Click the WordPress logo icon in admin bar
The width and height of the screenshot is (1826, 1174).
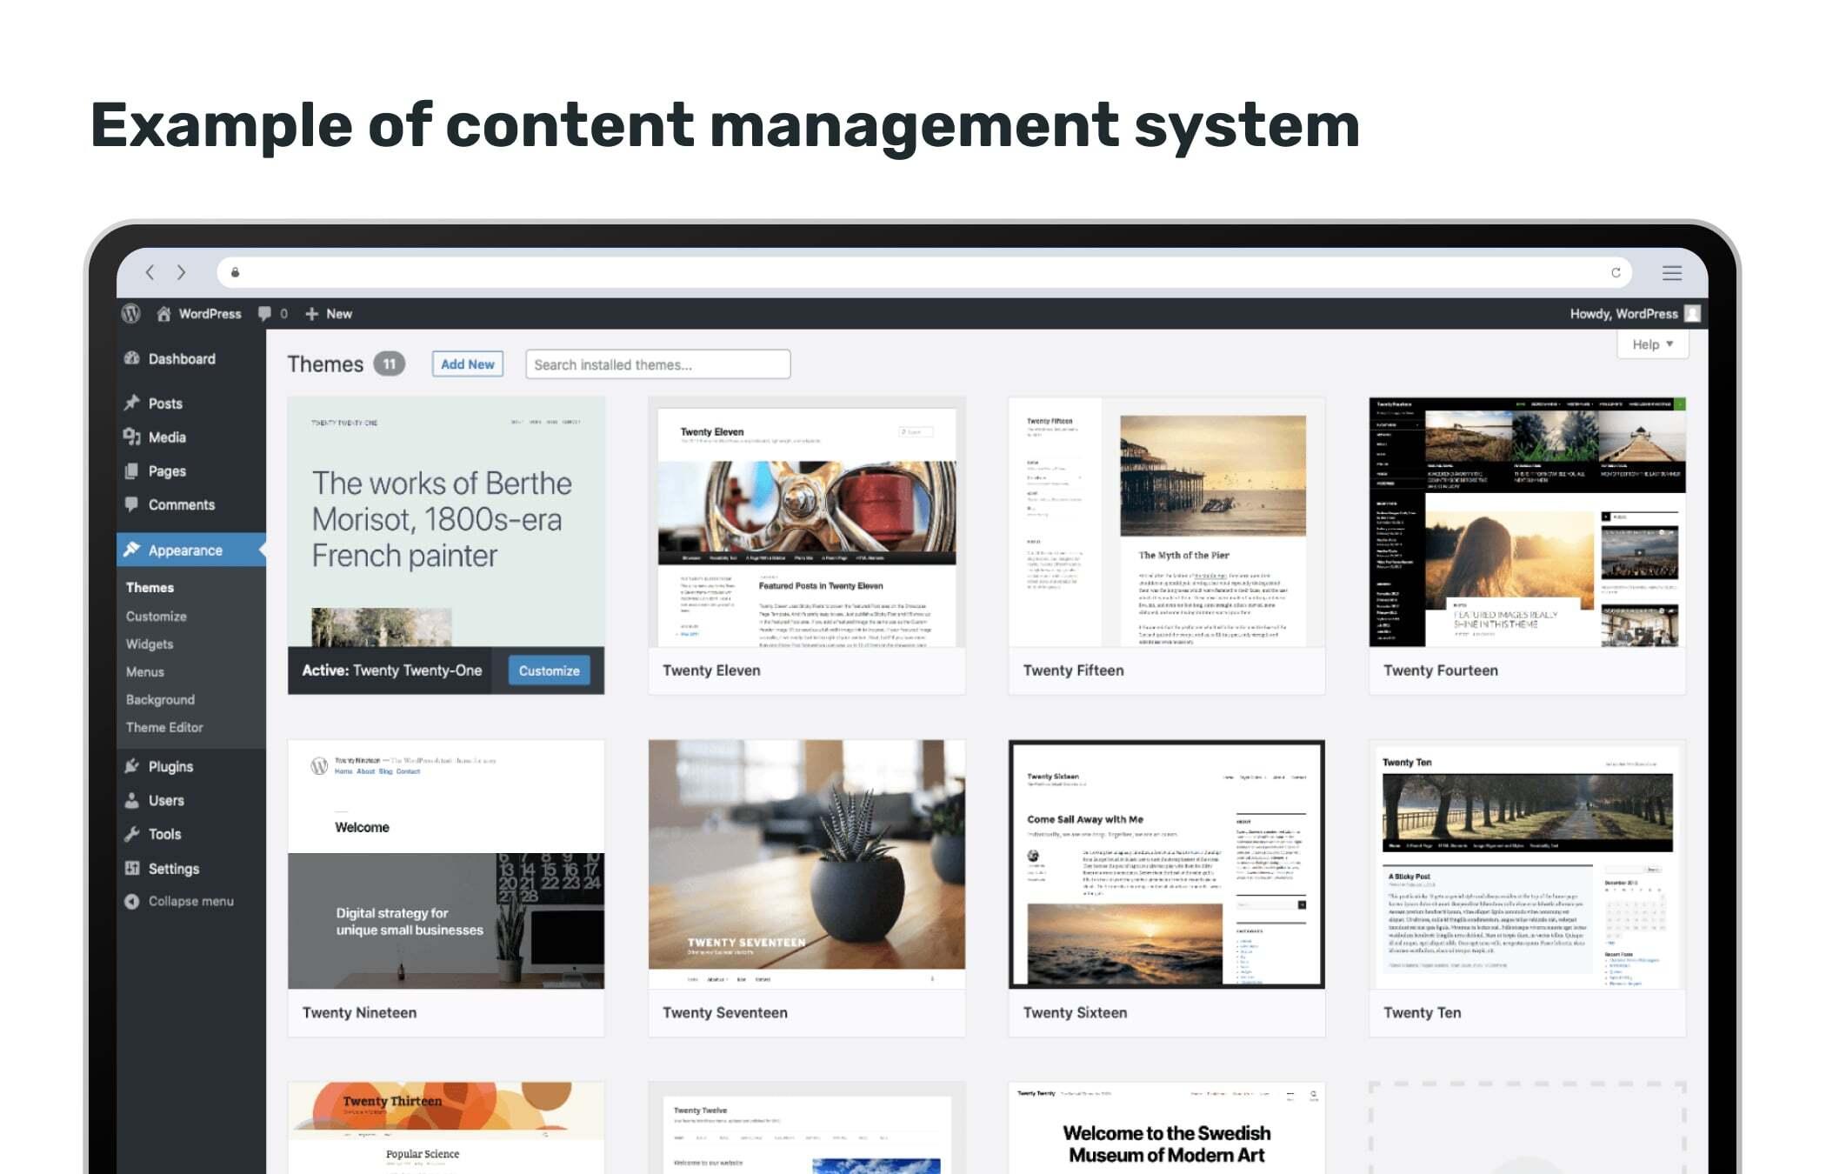[x=130, y=314]
